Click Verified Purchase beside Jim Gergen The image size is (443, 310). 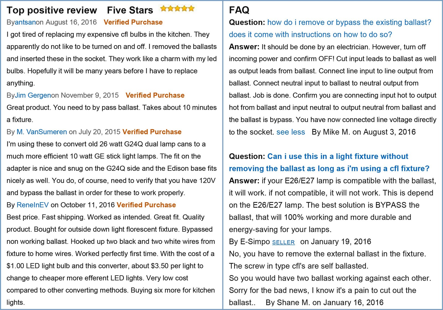tap(155, 95)
